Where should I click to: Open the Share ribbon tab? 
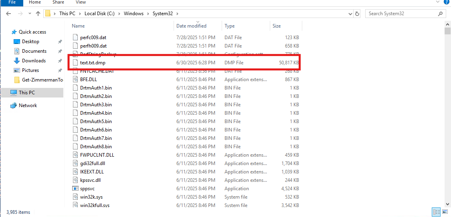pos(58,2)
